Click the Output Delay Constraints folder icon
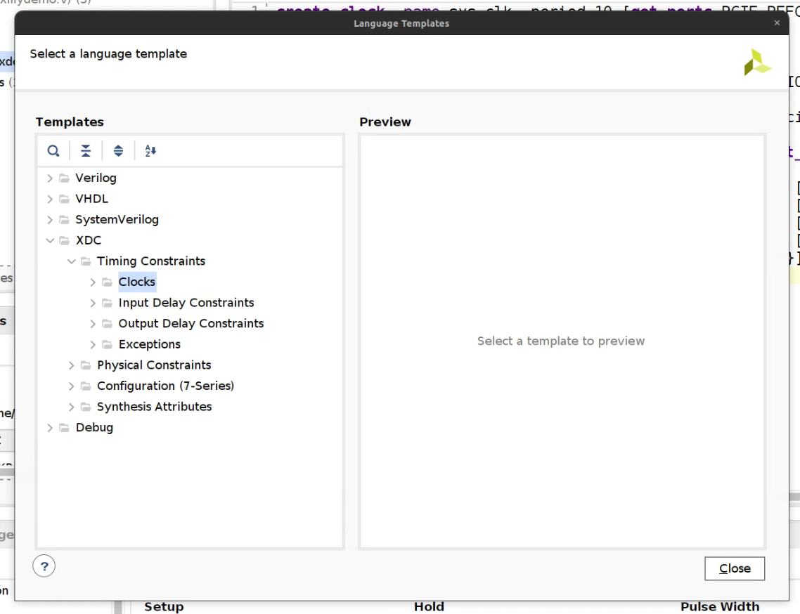Viewport: 800px width, 614px height. pyautogui.click(x=107, y=324)
